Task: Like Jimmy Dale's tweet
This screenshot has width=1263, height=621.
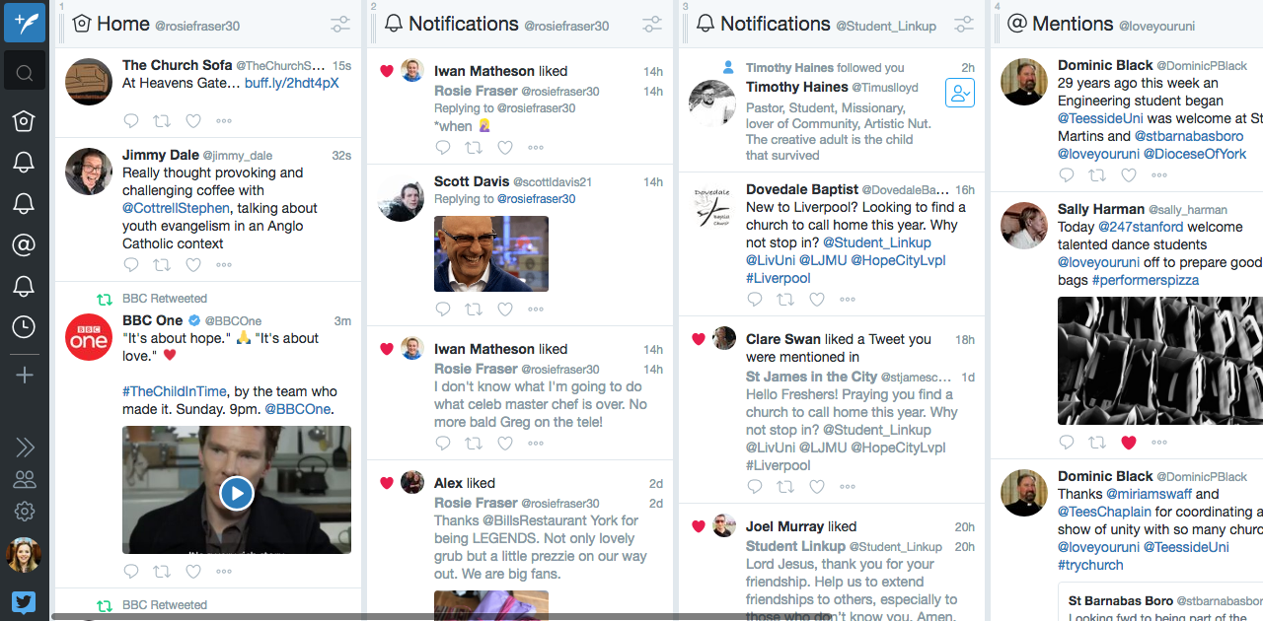Action: click(x=193, y=265)
